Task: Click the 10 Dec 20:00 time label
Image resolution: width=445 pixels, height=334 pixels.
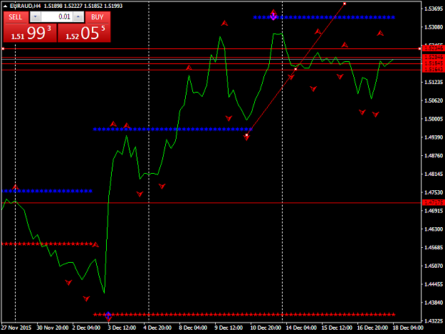Action: pyautogui.click(x=266, y=328)
